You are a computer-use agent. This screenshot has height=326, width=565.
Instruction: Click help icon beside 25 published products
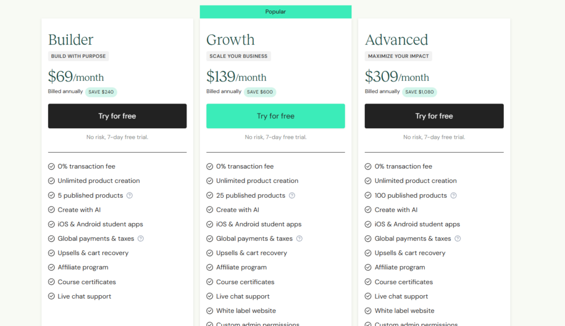(x=292, y=195)
